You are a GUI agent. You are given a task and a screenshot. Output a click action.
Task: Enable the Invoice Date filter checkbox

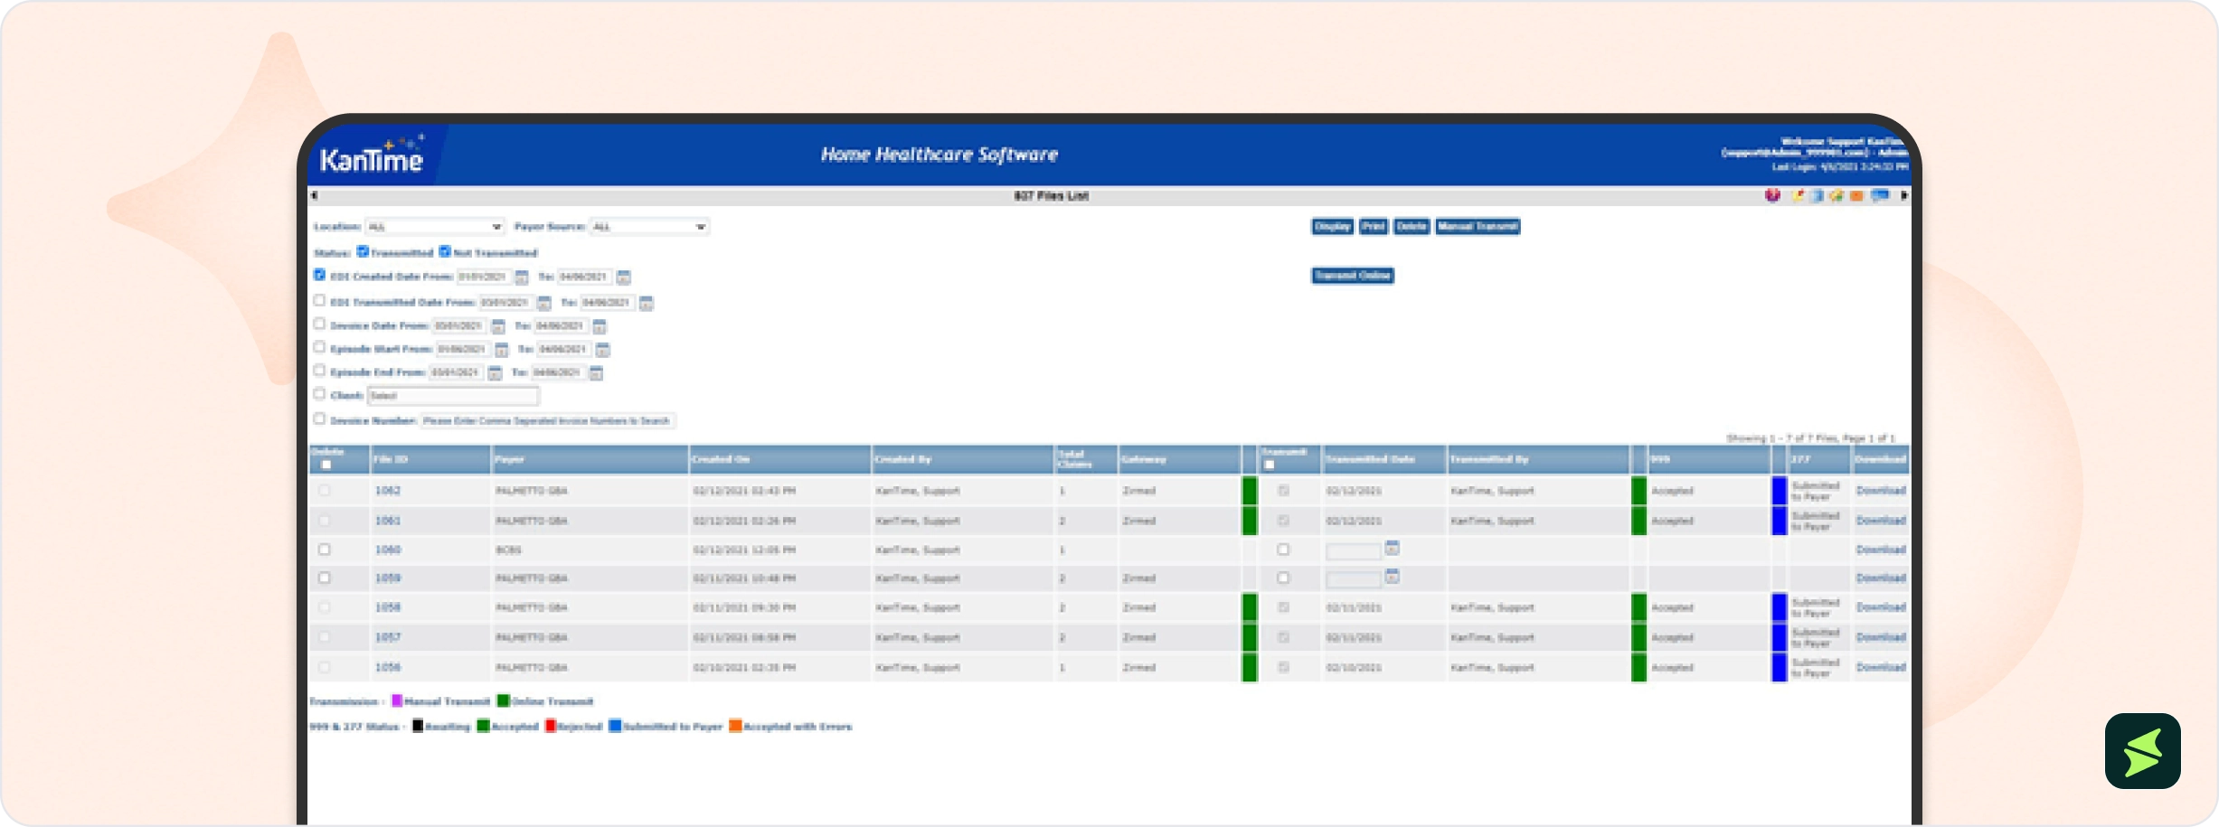(319, 324)
